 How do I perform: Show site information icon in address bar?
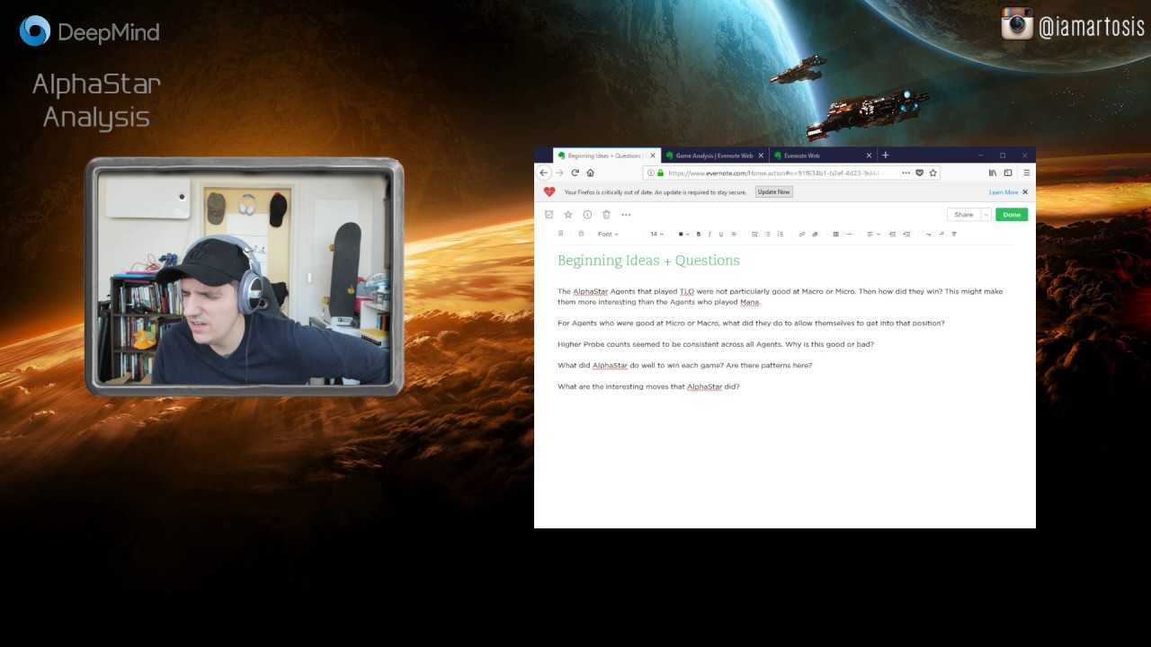(x=651, y=173)
